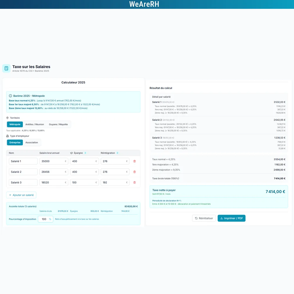Edit the 28456 gross salary field
The width and height of the screenshot is (294, 294).
(54, 172)
